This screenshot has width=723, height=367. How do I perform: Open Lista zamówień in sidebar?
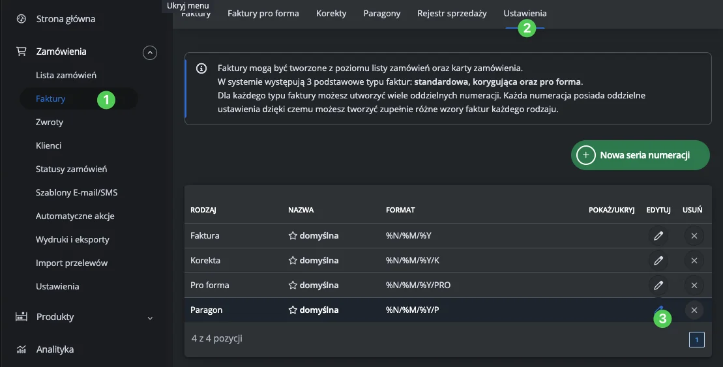tap(66, 75)
